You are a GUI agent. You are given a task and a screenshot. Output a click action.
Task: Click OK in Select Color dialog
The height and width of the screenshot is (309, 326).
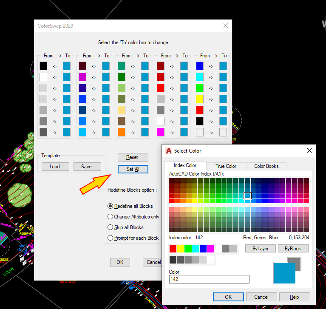pos(228,297)
